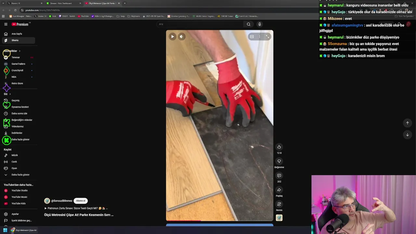Like the Short with thumbs up
This screenshot has height=234, width=416.
[279, 147]
